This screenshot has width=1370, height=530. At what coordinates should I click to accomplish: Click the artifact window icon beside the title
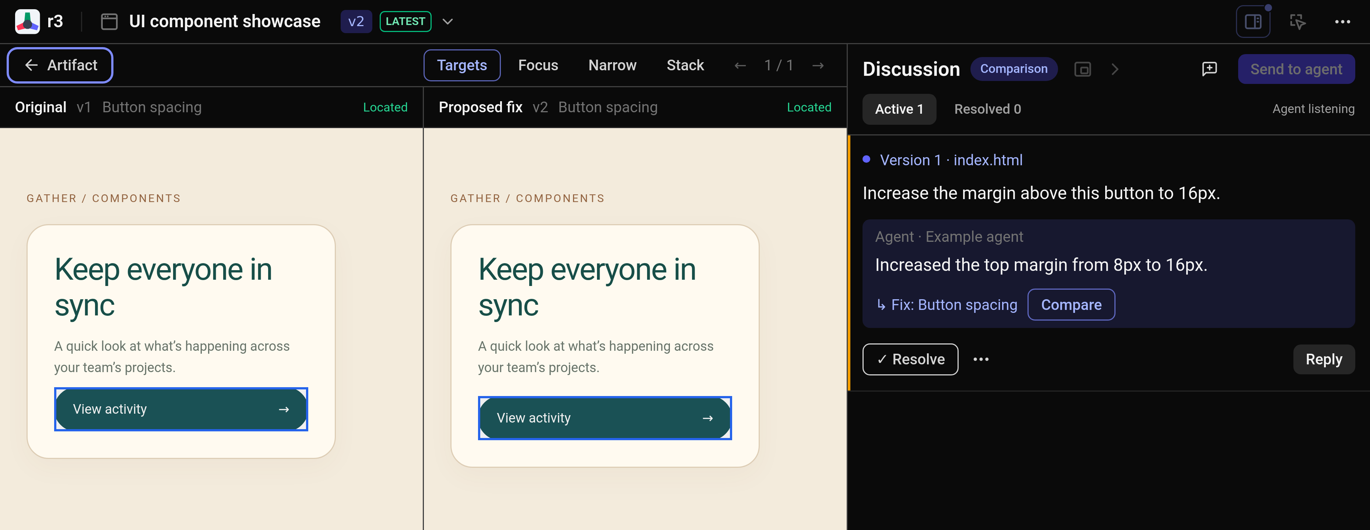coord(109,22)
